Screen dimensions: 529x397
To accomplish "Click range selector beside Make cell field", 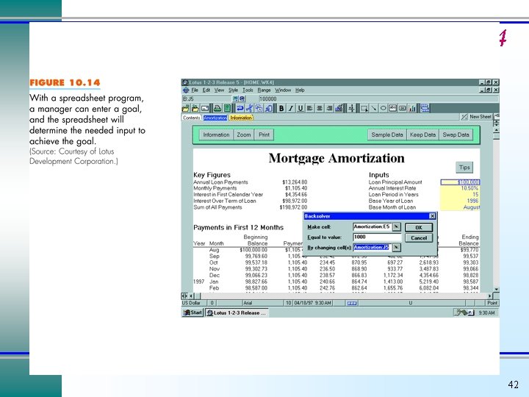I will pyautogui.click(x=397, y=227).
